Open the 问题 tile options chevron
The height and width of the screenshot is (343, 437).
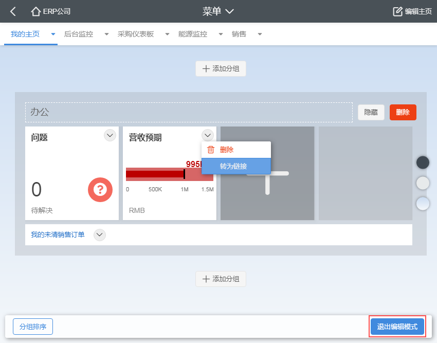click(110, 135)
